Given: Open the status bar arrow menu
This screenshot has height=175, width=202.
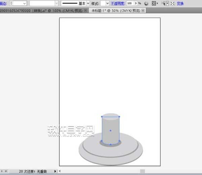Looking at the screenshot, I should (55, 171).
